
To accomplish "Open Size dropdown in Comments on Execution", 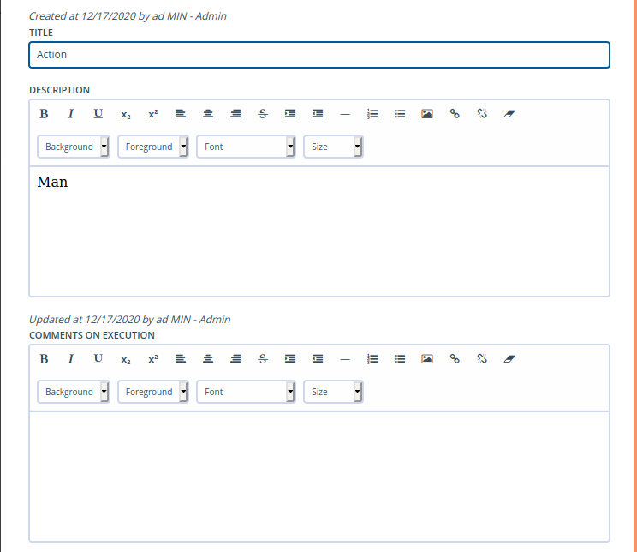I will click(334, 392).
